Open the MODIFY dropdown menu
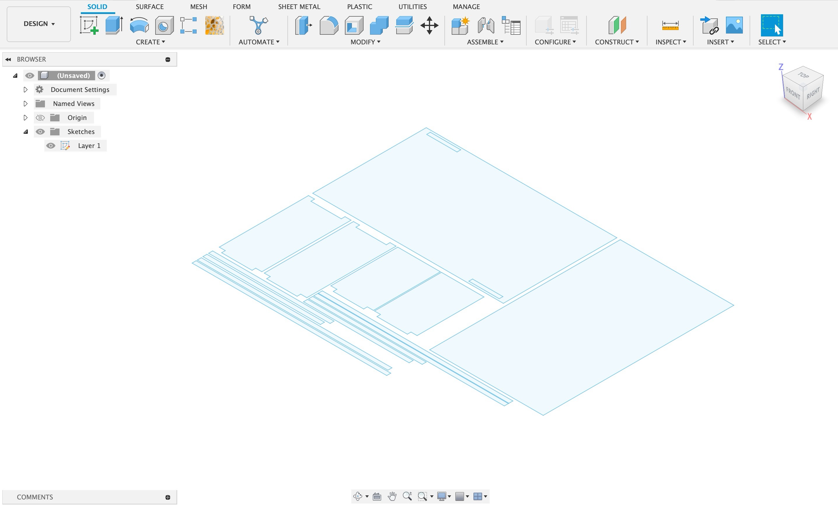Viewport: 838px width, 507px height. 366,42
